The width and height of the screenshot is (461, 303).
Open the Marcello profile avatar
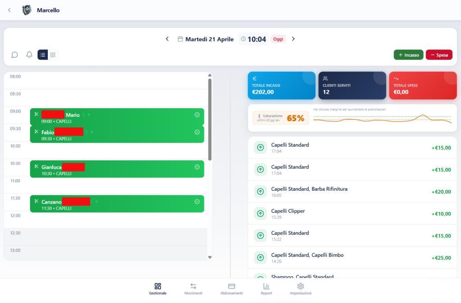[27, 10]
